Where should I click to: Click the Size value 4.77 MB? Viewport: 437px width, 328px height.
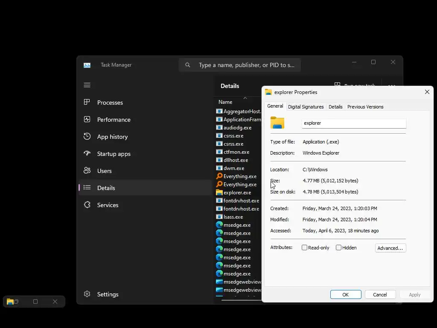[x=330, y=181]
